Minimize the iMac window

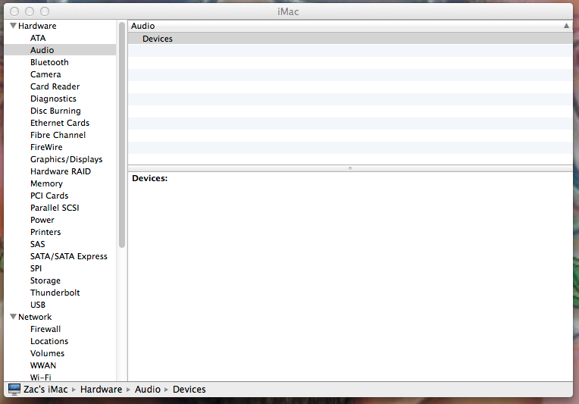point(30,11)
